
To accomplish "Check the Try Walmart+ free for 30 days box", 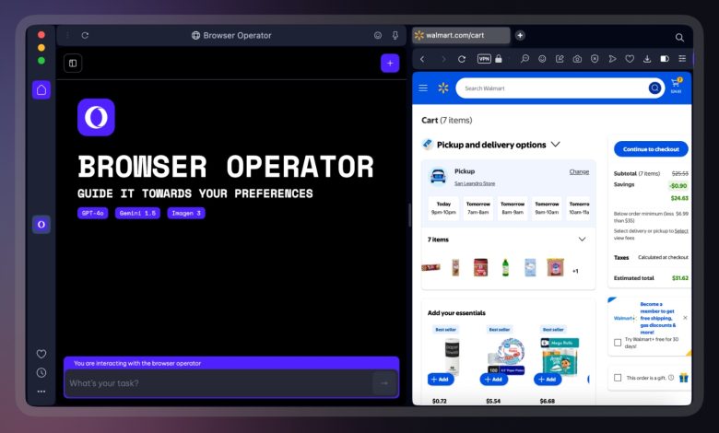I will pos(618,343).
